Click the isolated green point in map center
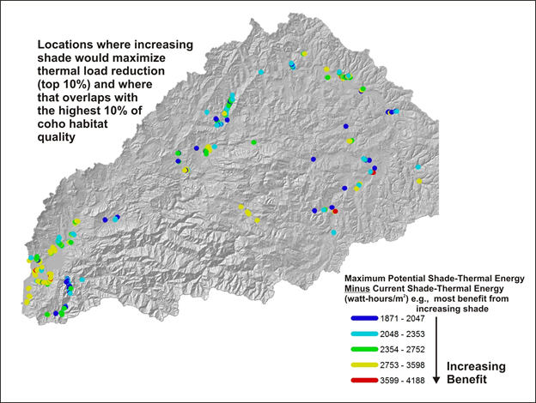Image resolution: width=536 pixels, height=403 pixels. point(254,142)
